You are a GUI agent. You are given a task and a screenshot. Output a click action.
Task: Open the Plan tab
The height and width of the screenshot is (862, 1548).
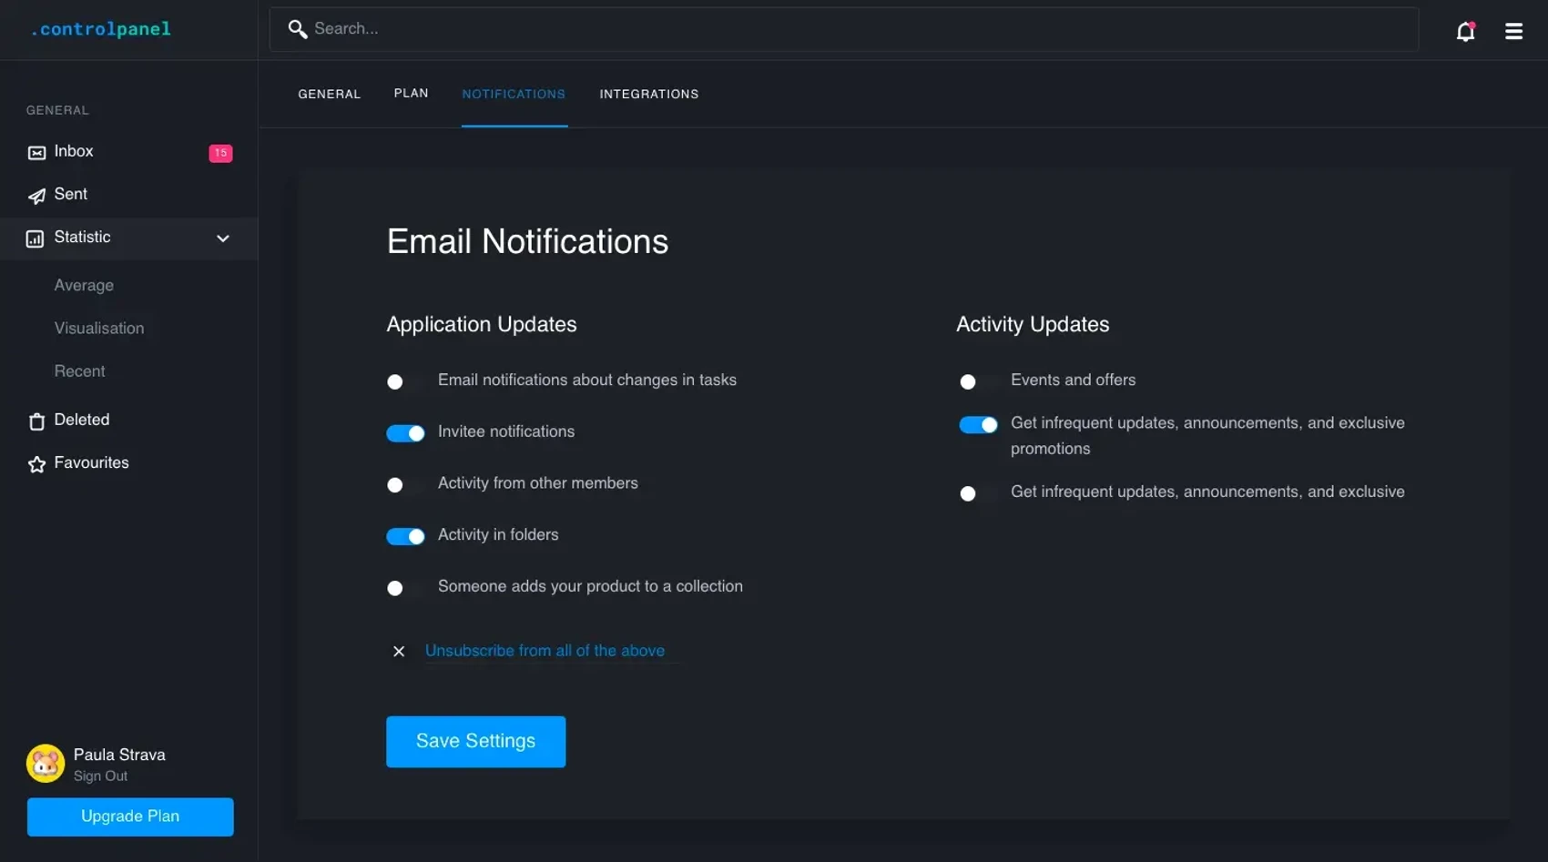[x=411, y=94]
